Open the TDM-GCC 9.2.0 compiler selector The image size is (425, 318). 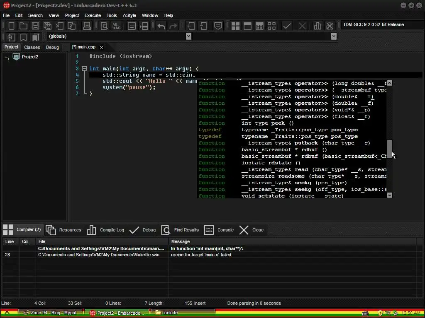coord(382,24)
